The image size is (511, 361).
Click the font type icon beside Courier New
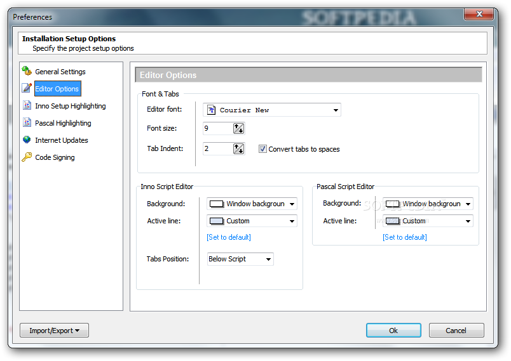(x=212, y=110)
